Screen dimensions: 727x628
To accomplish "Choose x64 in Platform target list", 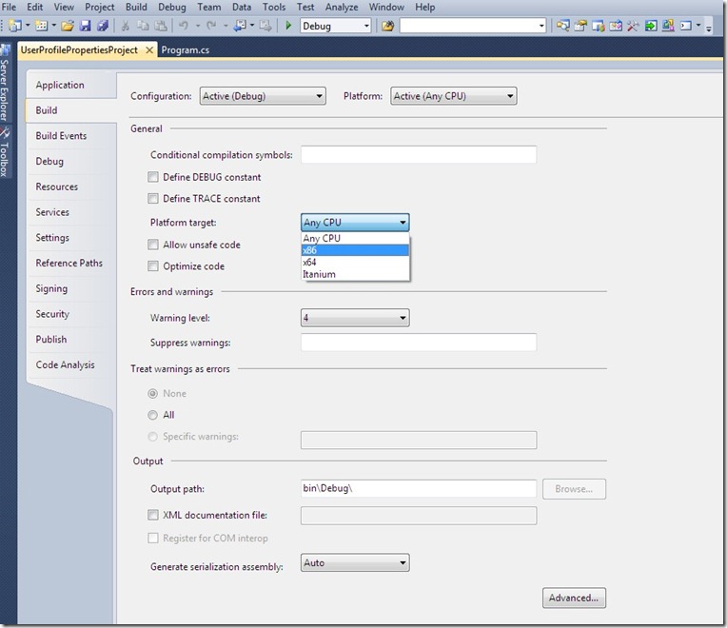I will pos(355,263).
